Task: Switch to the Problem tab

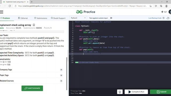Action: click(x=5, y=18)
